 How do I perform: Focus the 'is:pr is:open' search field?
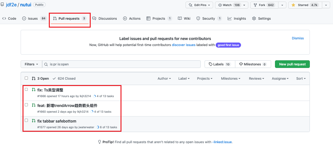(x=124, y=64)
